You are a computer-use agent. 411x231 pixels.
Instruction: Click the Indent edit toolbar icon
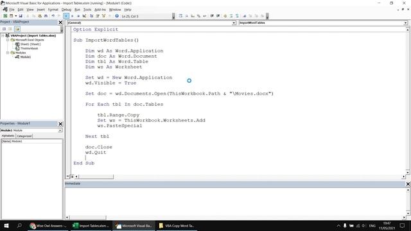pyautogui.click(x=212, y=16)
